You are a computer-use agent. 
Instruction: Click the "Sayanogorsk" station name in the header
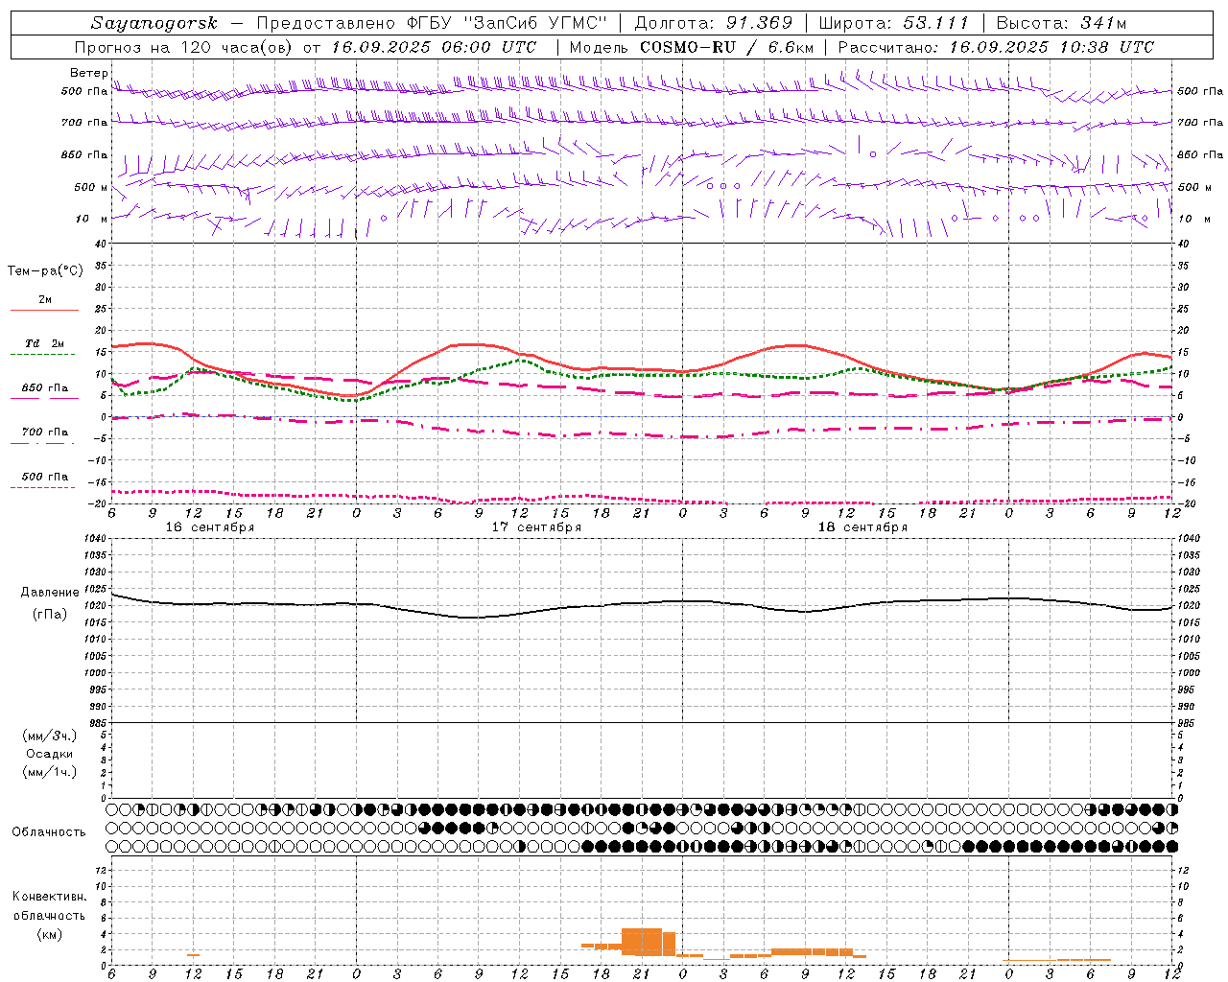154,23
